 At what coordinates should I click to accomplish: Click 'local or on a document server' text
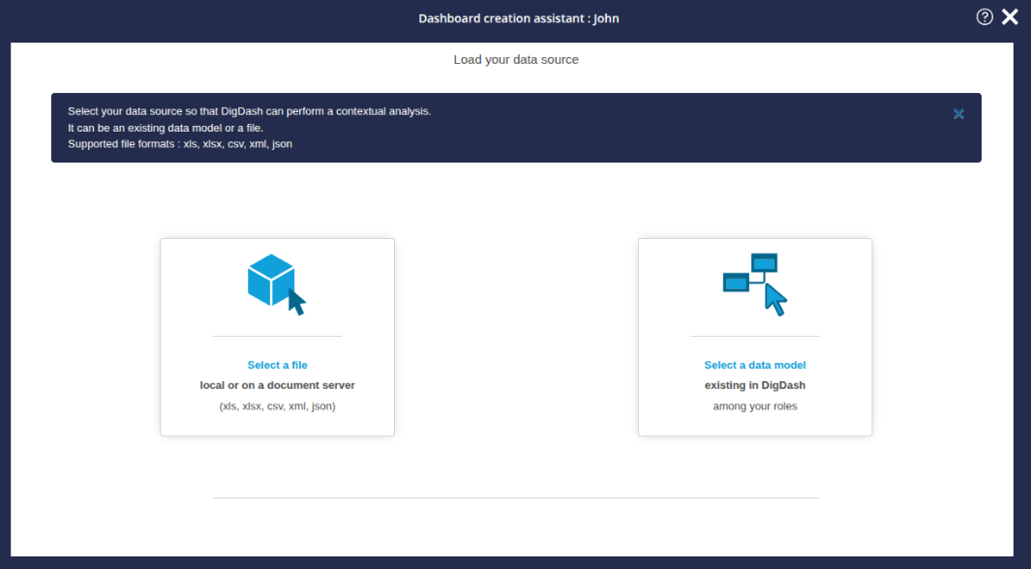click(x=277, y=385)
